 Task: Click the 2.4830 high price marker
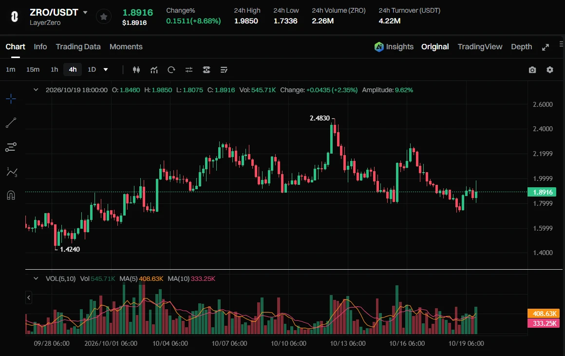click(320, 118)
